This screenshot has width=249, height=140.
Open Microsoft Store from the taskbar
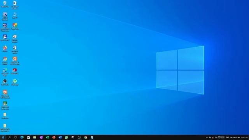(x=28, y=137)
